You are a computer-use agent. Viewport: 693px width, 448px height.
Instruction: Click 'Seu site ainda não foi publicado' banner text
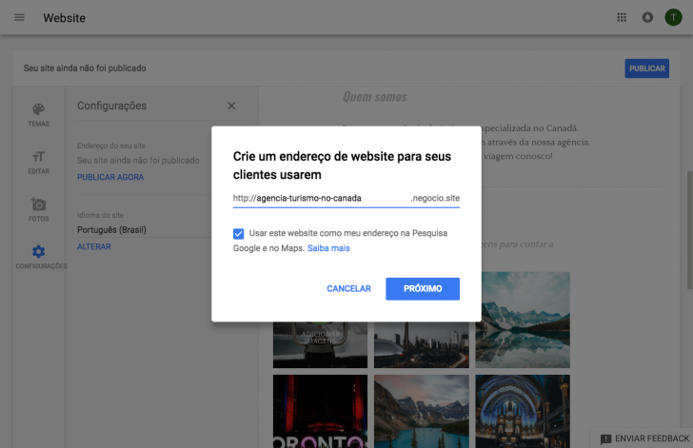coord(85,68)
